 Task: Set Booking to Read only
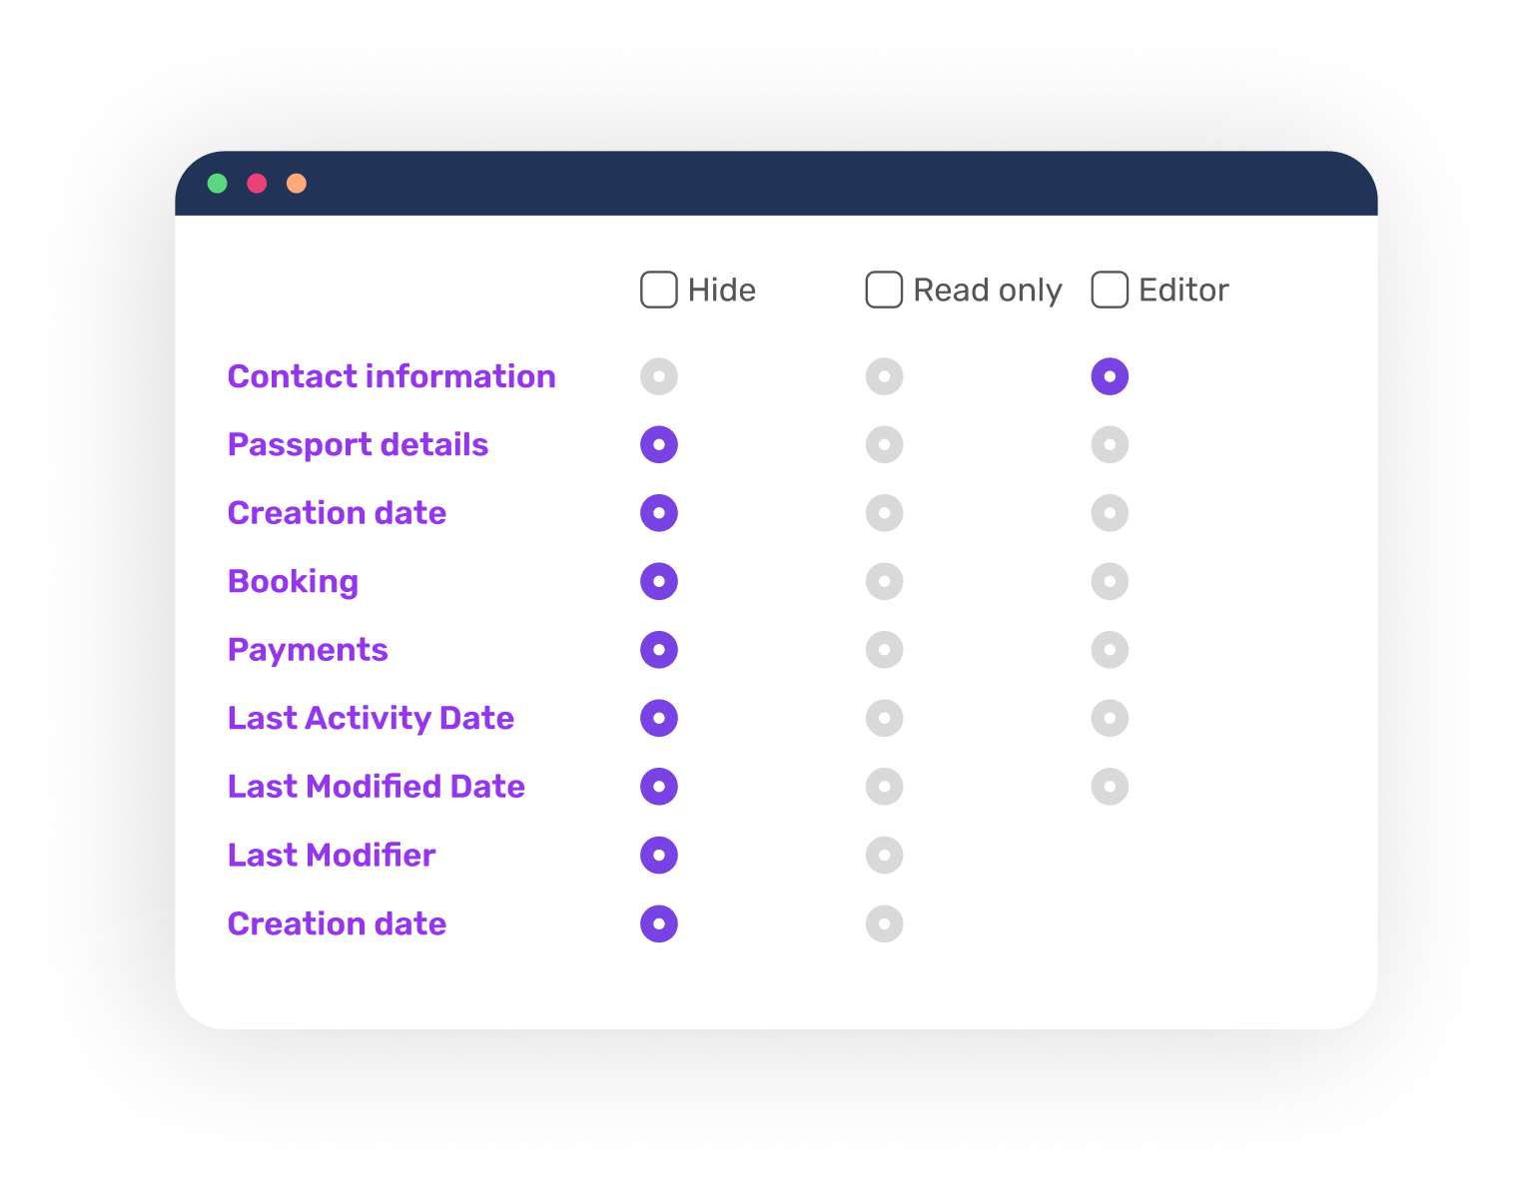(884, 581)
